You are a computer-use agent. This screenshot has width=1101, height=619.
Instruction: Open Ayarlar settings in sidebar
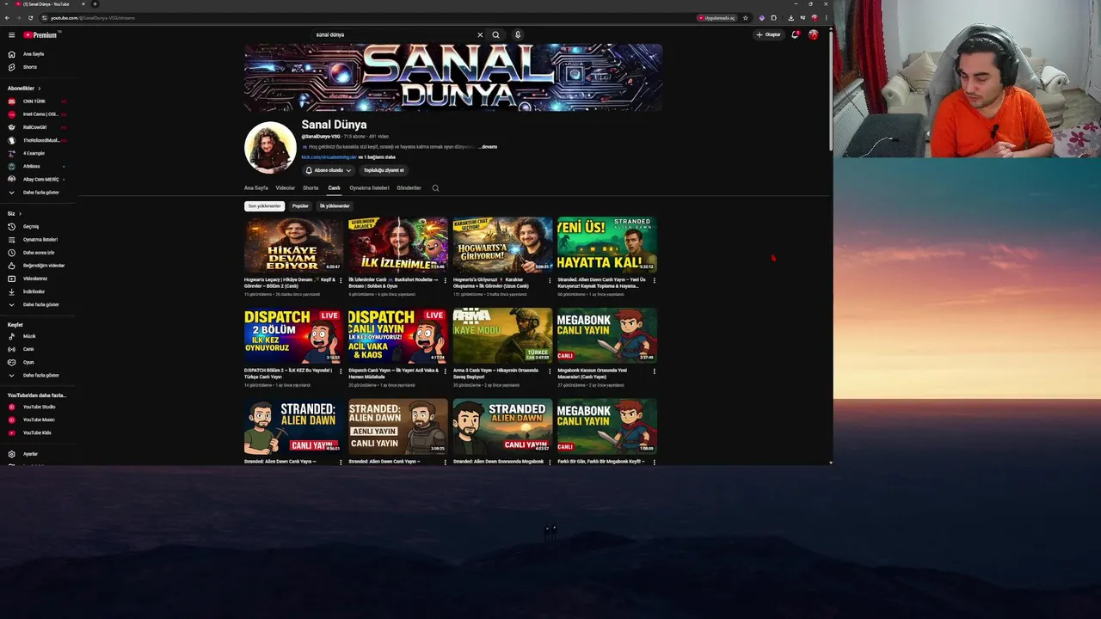[x=30, y=454]
